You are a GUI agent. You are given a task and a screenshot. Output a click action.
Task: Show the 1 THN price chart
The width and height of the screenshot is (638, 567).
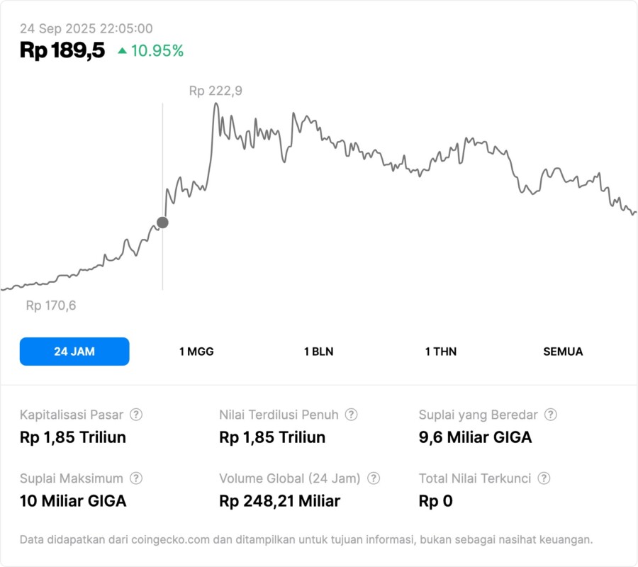coord(441,352)
